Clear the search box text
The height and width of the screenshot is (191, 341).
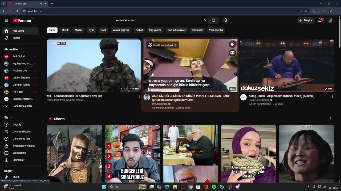coord(205,20)
